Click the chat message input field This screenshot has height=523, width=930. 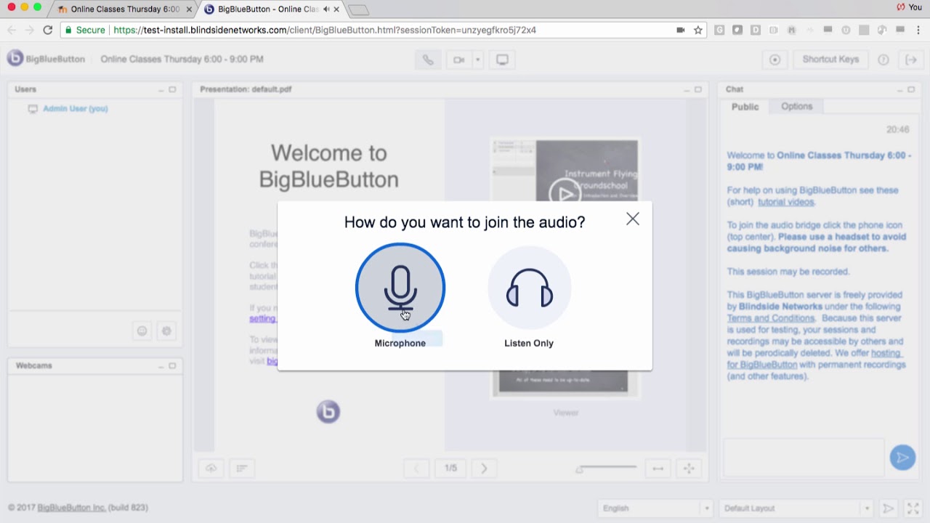coord(804,458)
